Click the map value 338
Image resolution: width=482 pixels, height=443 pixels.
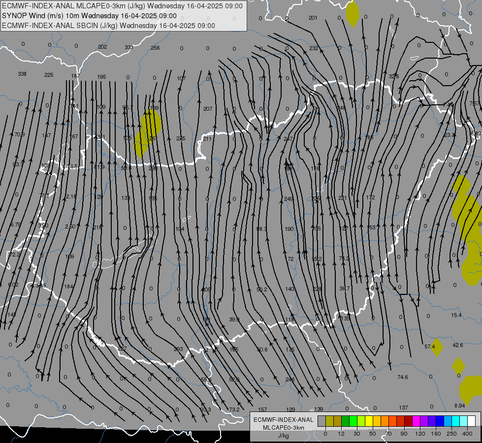pyautogui.click(x=22, y=74)
